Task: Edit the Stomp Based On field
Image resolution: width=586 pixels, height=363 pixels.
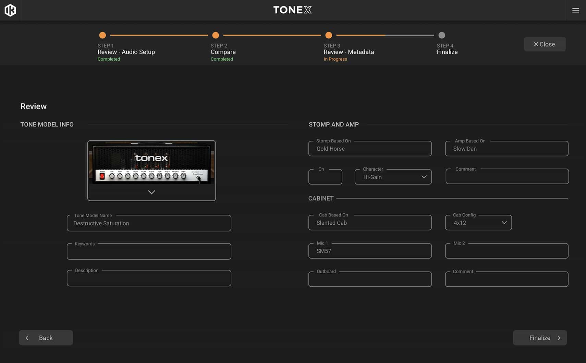Action: pyautogui.click(x=370, y=149)
